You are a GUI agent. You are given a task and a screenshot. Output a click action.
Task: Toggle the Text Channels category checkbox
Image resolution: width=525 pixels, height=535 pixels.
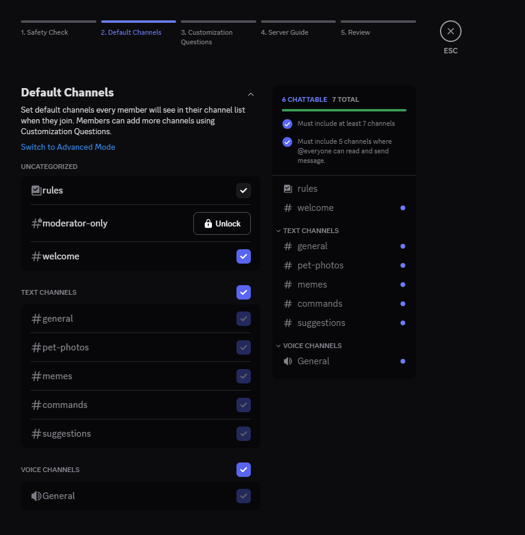tap(243, 292)
